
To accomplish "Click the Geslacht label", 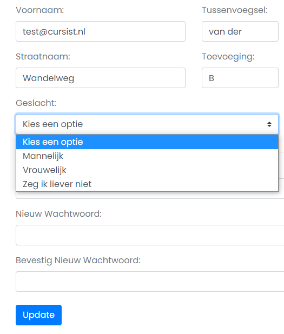I will pyautogui.click(x=36, y=103).
